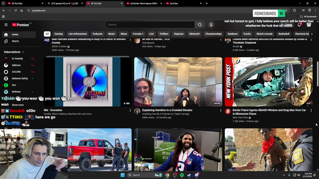Reload the page with browser refresh icon
Screen dimensions: 319x179
[15, 10]
